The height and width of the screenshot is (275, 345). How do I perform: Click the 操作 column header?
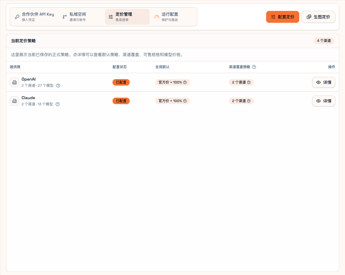point(332,67)
